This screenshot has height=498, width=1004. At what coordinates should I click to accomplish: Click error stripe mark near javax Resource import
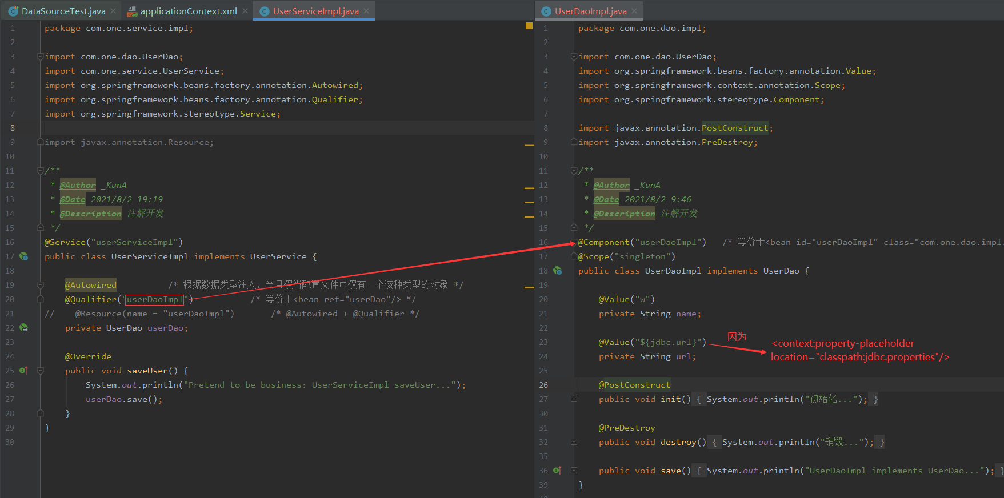(529, 145)
